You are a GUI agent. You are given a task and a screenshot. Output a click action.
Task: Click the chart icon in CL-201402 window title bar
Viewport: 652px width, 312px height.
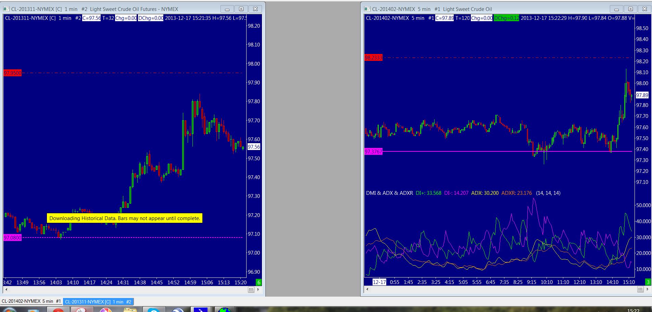(367, 9)
